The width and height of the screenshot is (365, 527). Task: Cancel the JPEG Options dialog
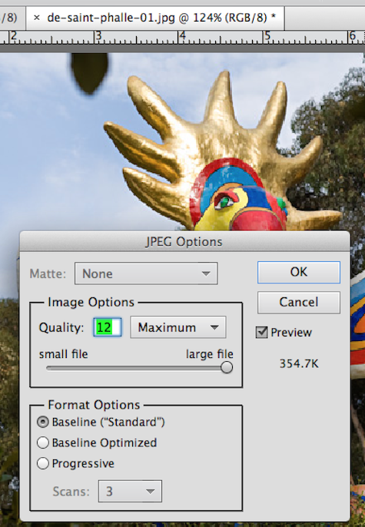pos(299,302)
